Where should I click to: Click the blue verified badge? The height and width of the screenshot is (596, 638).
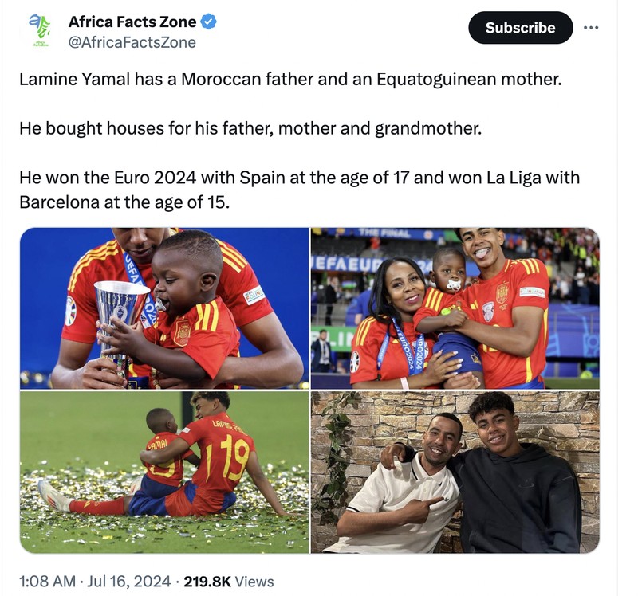[209, 22]
